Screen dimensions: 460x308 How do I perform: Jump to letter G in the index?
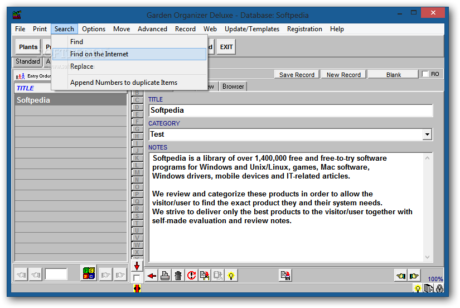click(137, 129)
